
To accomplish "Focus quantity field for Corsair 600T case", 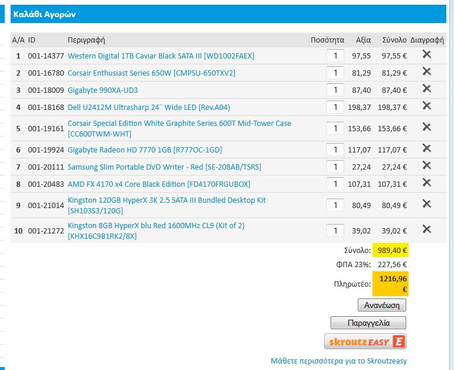I will 335,128.
